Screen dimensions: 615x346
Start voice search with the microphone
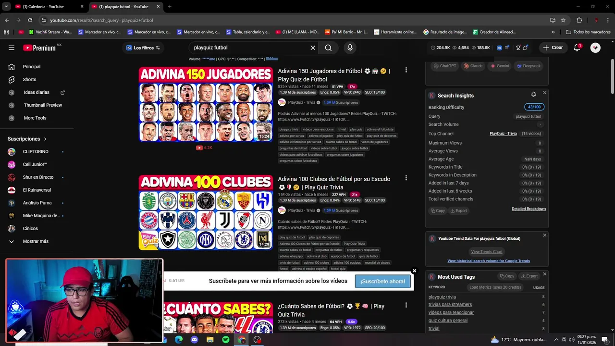pos(350,48)
